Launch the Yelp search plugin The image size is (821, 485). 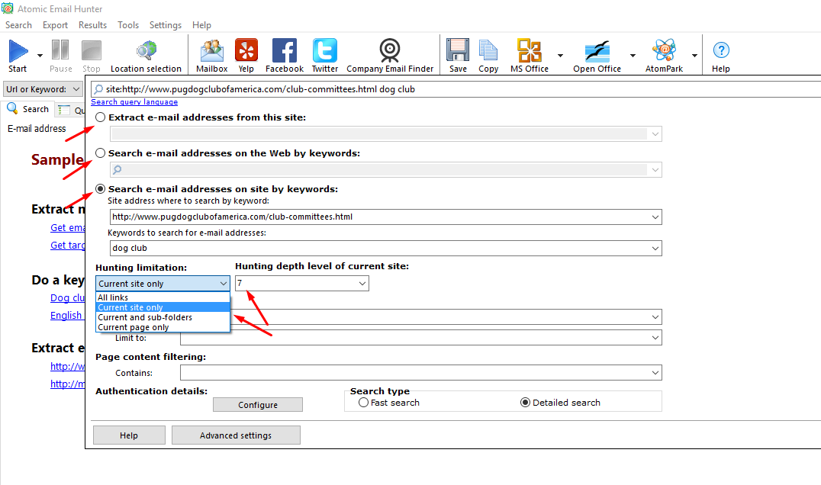click(246, 50)
